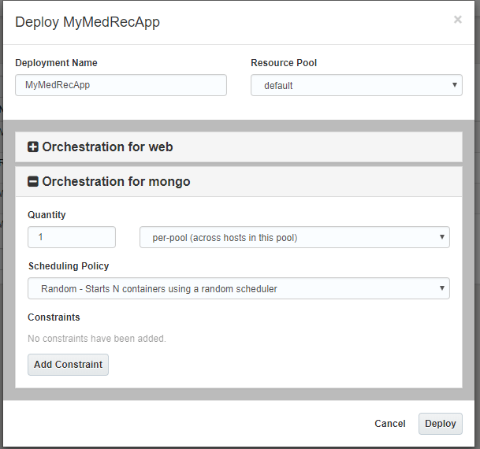Click into the Quantity input field
This screenshot has height=449, width=480.
72,237
